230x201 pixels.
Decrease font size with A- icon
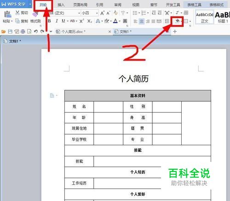pos(108,13)
